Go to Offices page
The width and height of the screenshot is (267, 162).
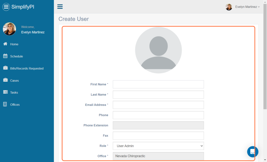pyautogui.click(x=15, y=105)
